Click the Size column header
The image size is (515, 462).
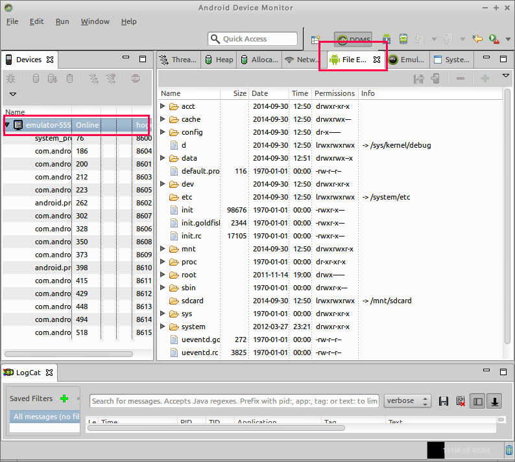[235, 93]
